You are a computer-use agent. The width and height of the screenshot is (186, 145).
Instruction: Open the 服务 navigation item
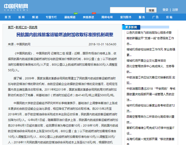click(142, 17)
